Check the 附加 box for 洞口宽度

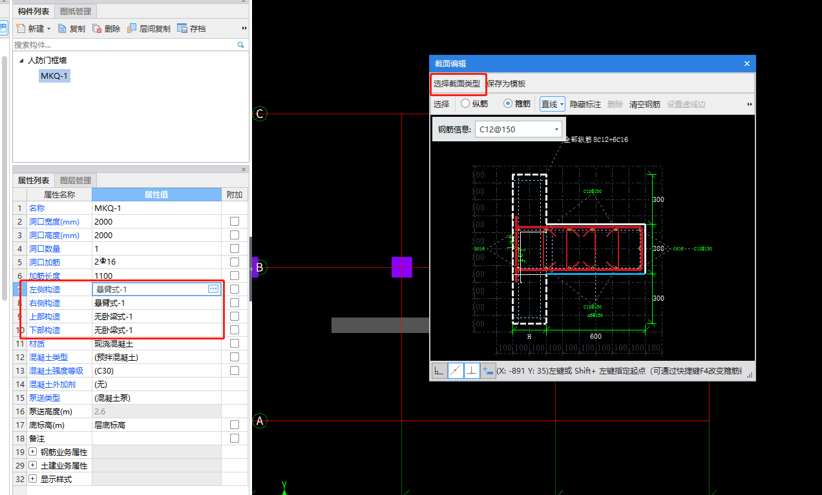tap(235, 221)
